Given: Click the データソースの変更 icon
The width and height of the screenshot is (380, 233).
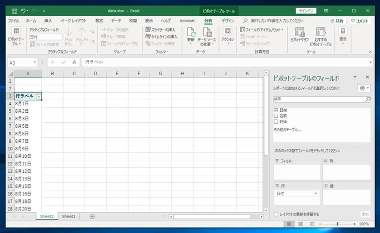Looking at the screenshot, I should coord(207,32).
